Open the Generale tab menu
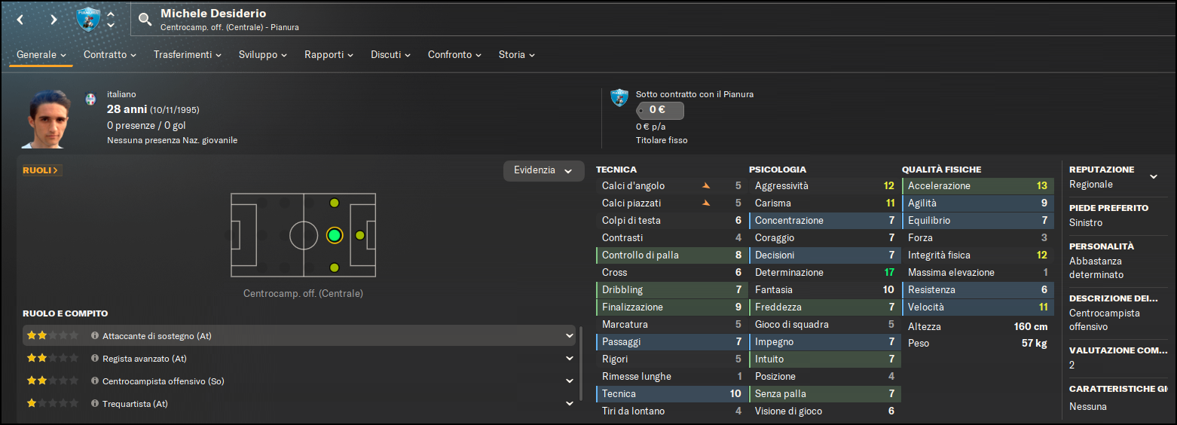The image size is (1177, 425). (x=41, y=55)
